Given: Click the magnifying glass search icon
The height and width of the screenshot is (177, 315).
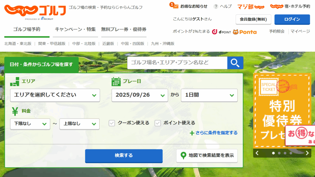Looking at the screenshot, I should (x=235, y=63).
